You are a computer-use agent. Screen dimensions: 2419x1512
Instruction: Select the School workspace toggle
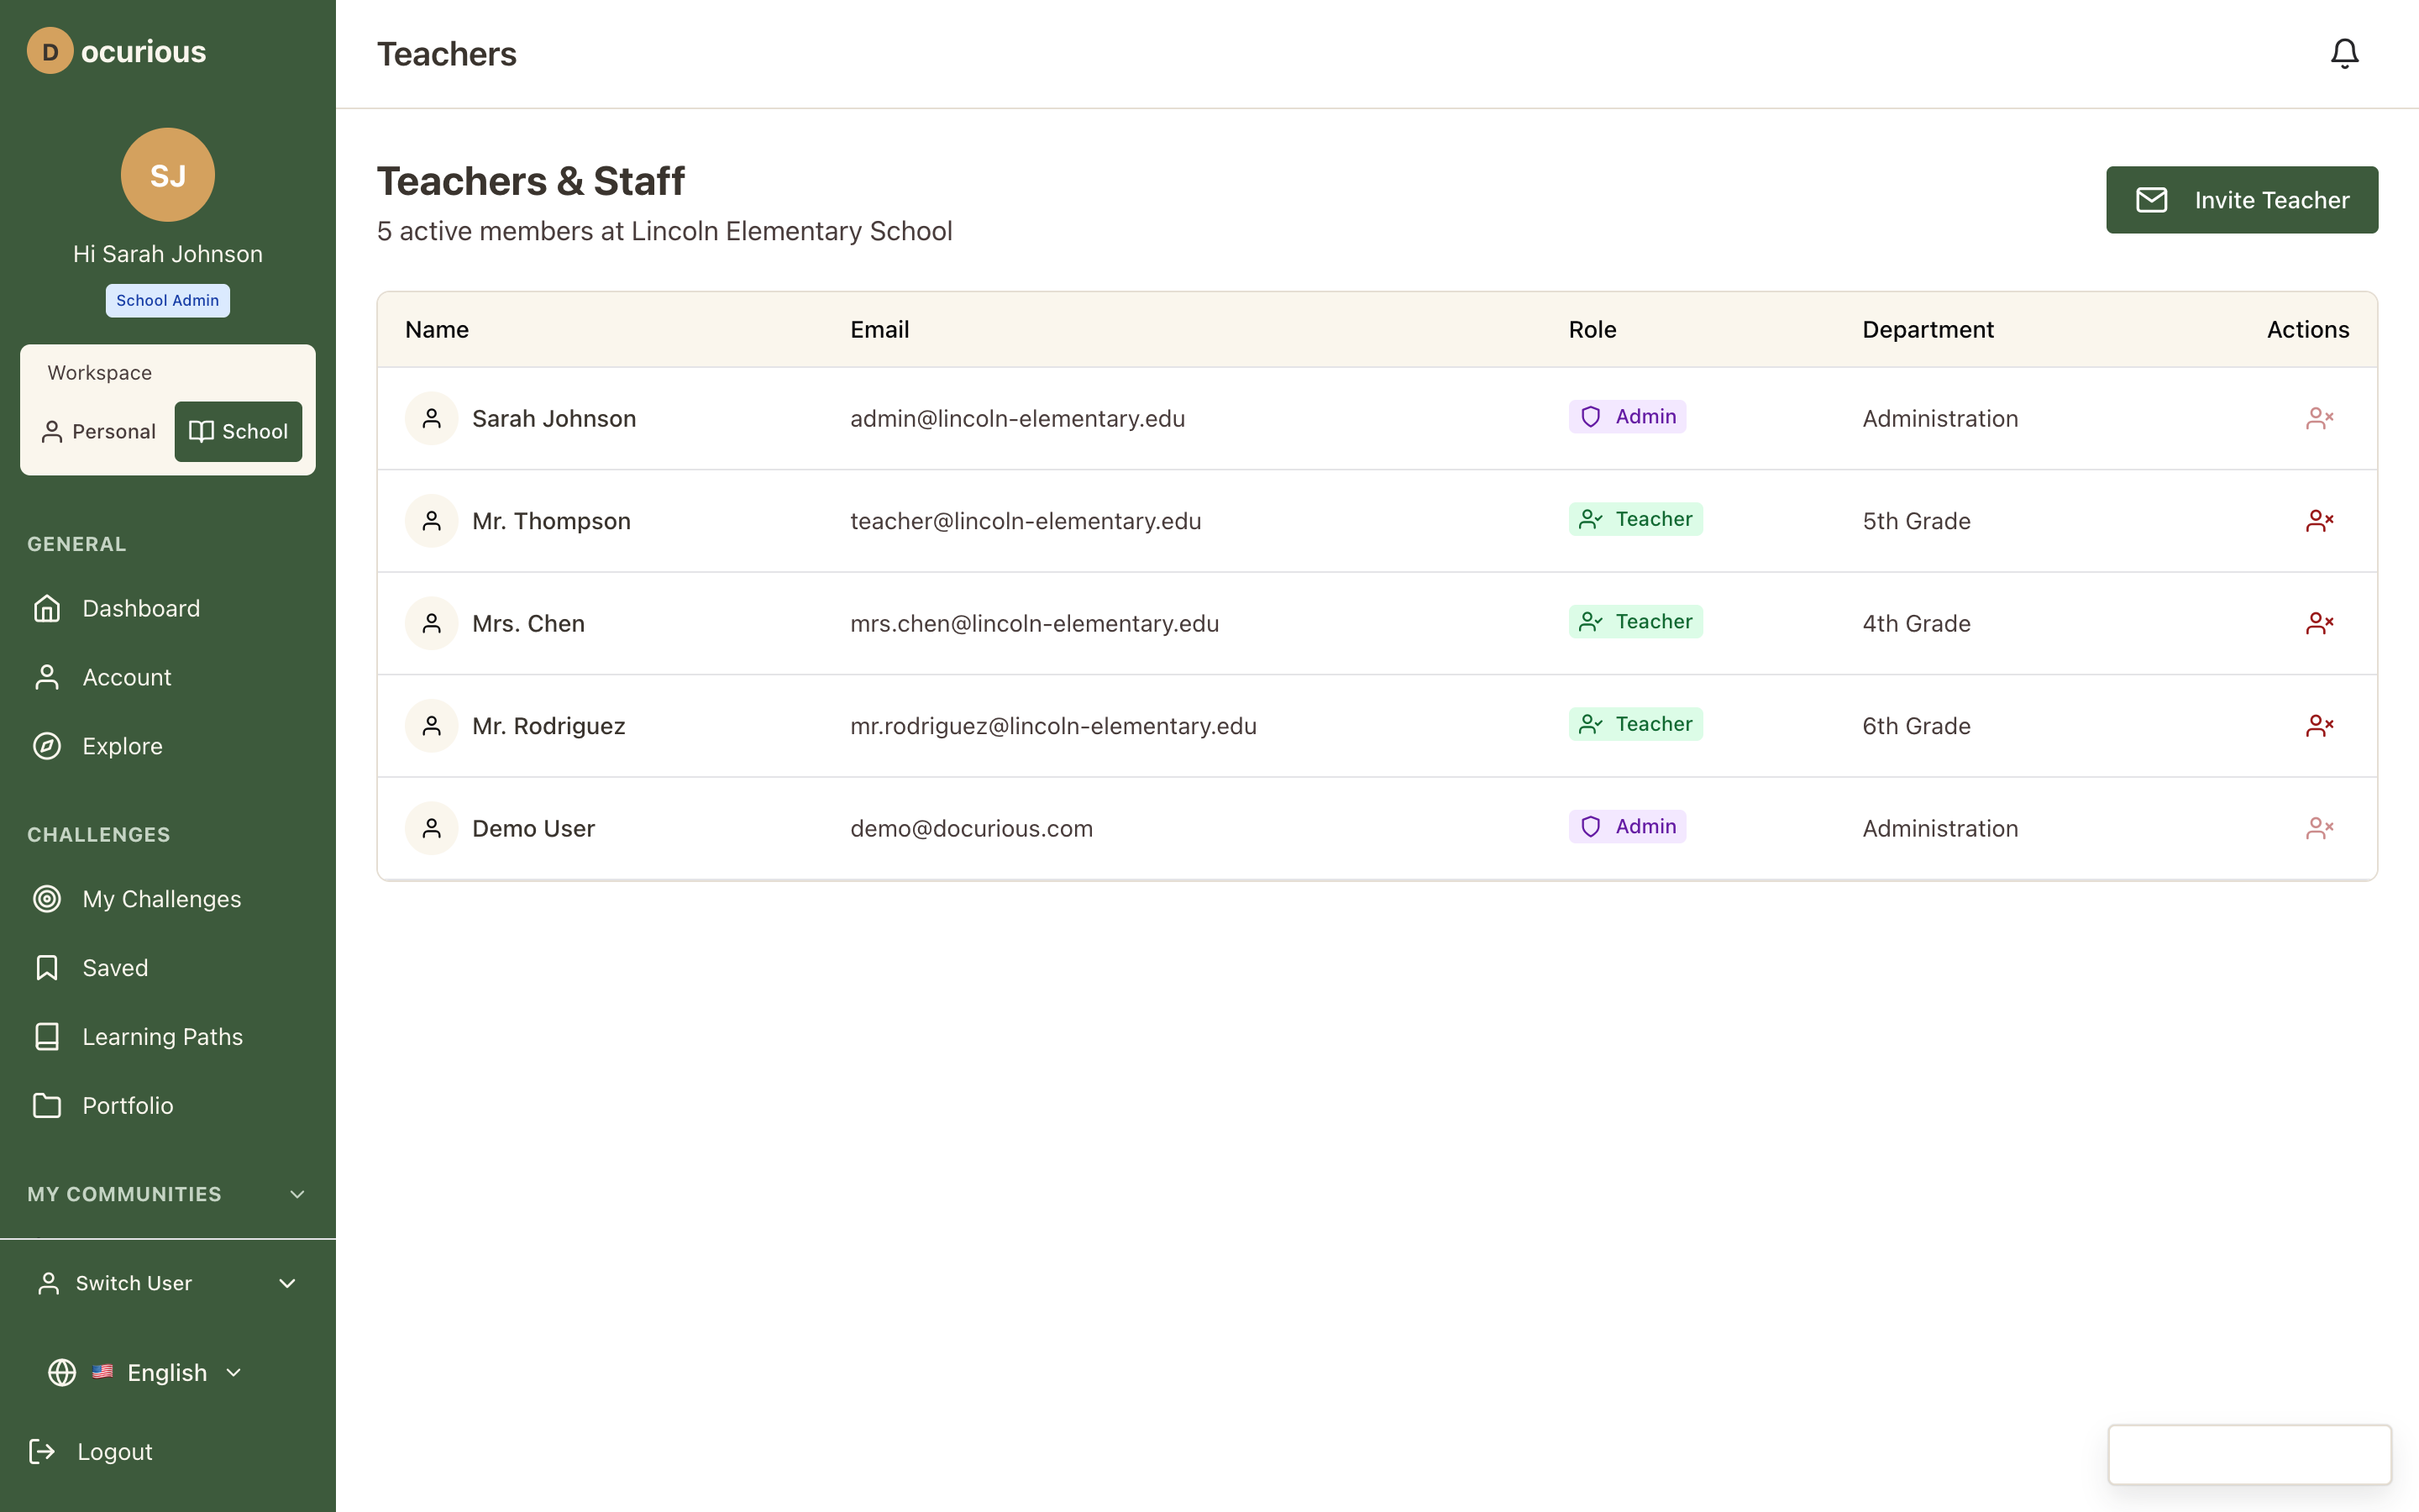[x=238, y=431]
